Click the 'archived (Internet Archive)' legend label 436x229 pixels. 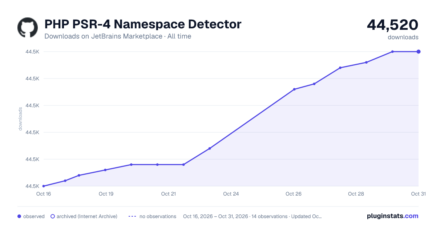click(x=87, y=216)
